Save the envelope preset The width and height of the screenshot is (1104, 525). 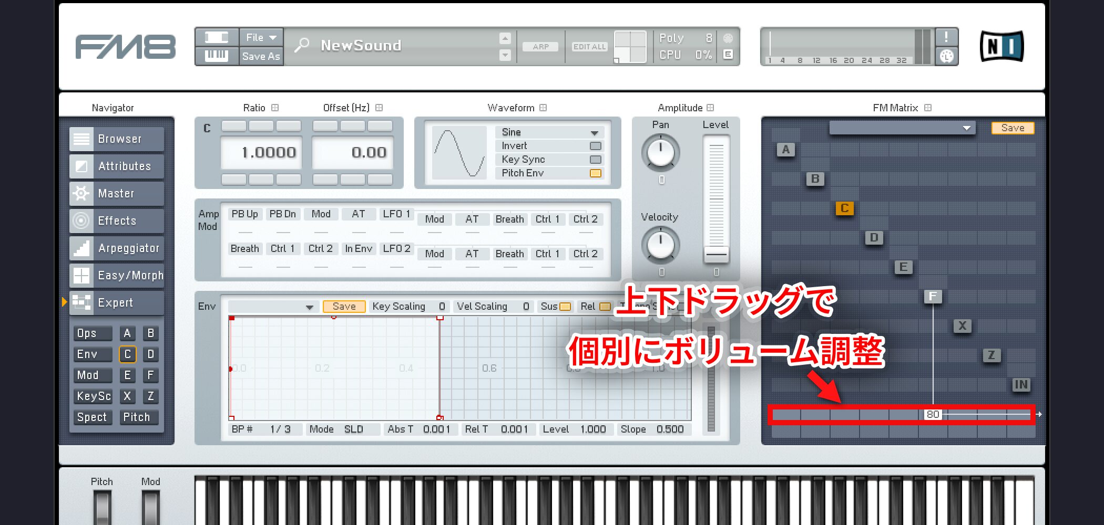click(x=344, y=307)
